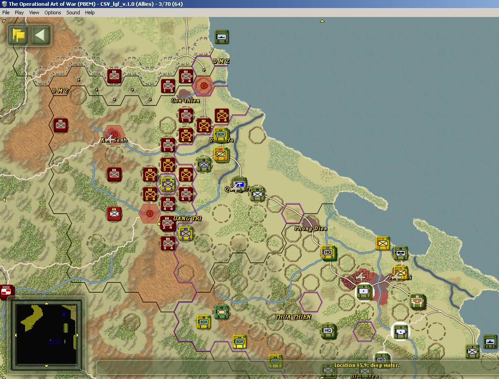Select the red enemy unit on the DMZ line
The height and width of the screenshot is (379, 499).
pos(114,76)
